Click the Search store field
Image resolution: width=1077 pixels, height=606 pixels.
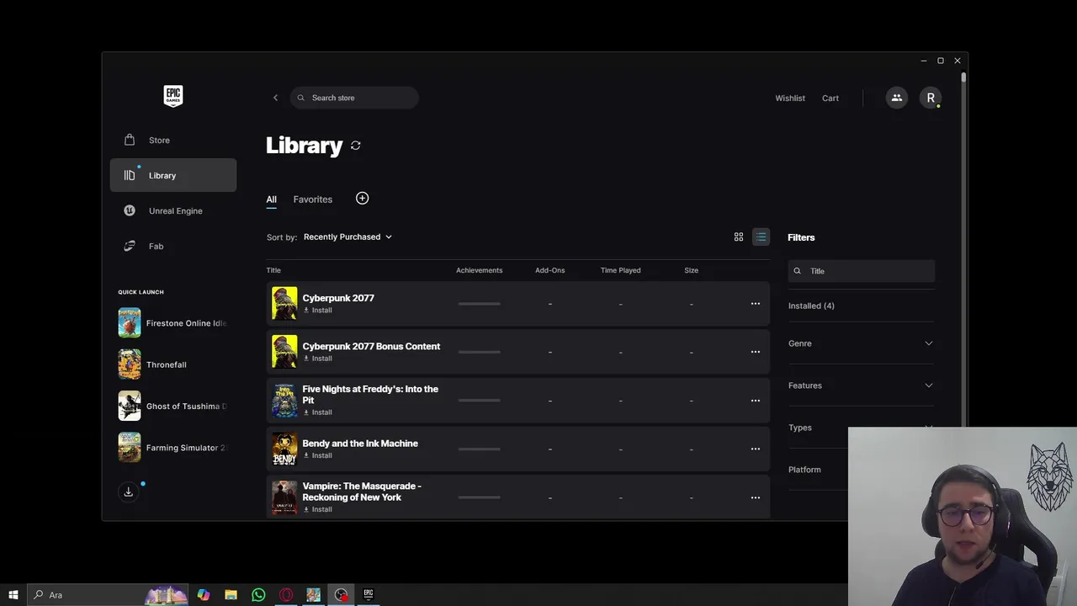(x=354, y=98)
